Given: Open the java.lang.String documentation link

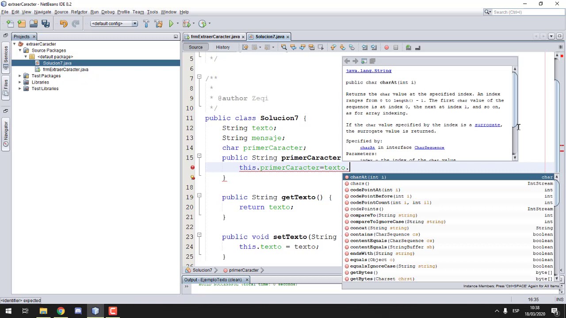Looking at the screenshot, I should click(368, 71).
